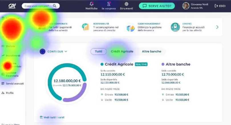
Task: Click the Altre banche section heading
Action: point(178,64)
